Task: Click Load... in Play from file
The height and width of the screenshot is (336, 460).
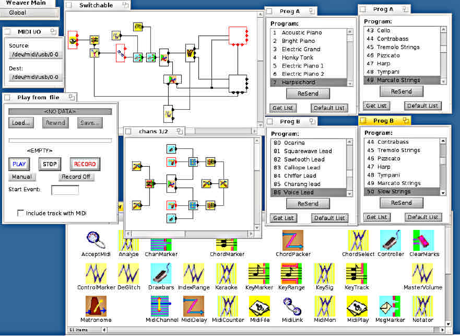Action: point(21,123)
